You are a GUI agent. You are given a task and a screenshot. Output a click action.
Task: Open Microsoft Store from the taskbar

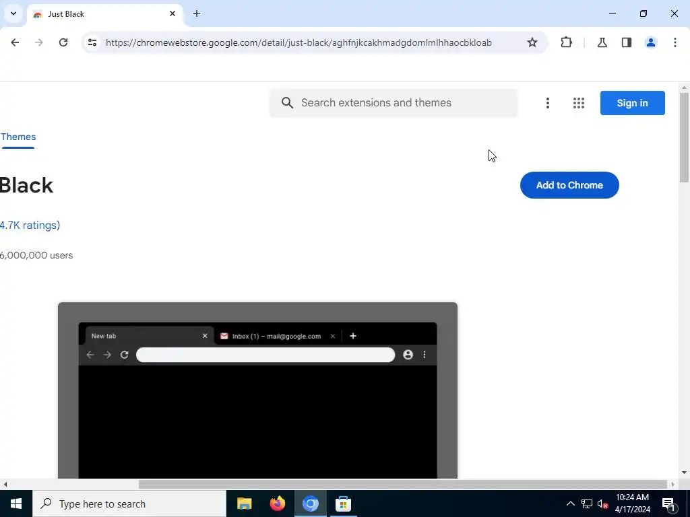click(x=343, y=504)
